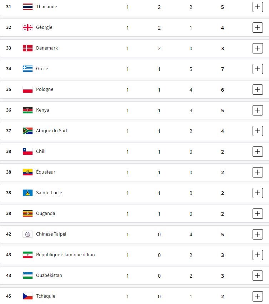This screenshot has width=269, height=304.
Task: Click the Géorgie flag icon
Action: (x=28, y=27)
